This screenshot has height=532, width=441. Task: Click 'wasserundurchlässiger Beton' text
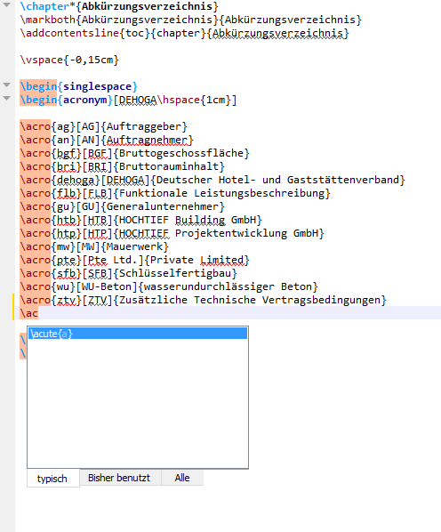tap(228, 286)
